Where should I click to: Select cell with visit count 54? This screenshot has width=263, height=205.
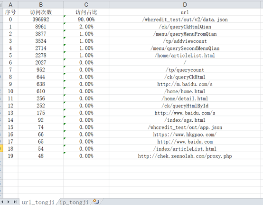coord(41,149)
